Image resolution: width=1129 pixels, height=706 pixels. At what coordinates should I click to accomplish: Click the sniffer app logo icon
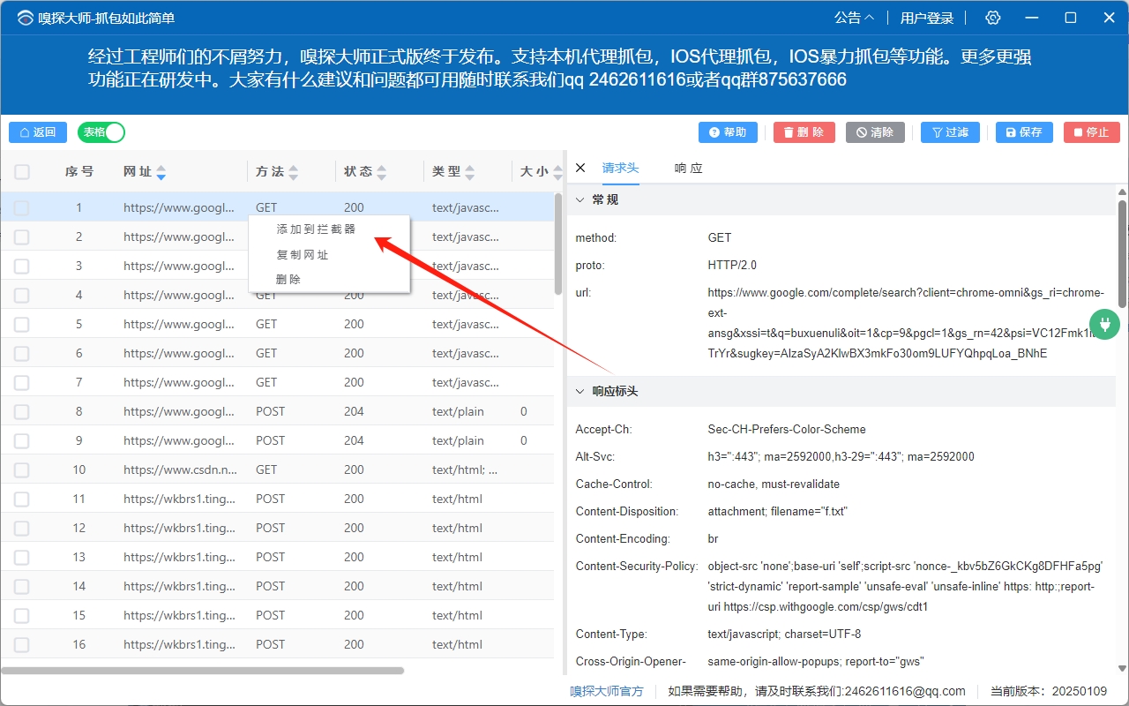click(x=25, y=18)
